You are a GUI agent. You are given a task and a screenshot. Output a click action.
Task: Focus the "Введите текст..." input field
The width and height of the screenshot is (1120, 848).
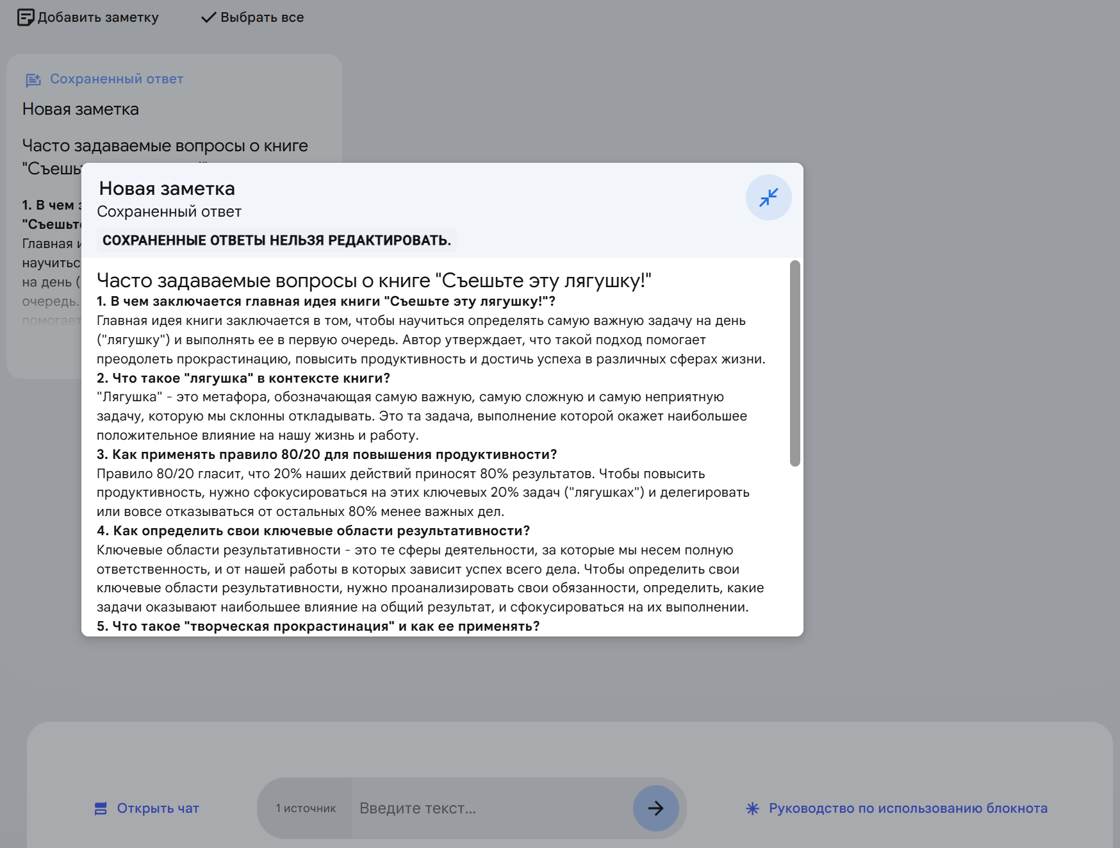[491, 808]
